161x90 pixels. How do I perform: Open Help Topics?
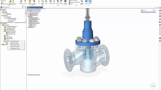point(86,2)
